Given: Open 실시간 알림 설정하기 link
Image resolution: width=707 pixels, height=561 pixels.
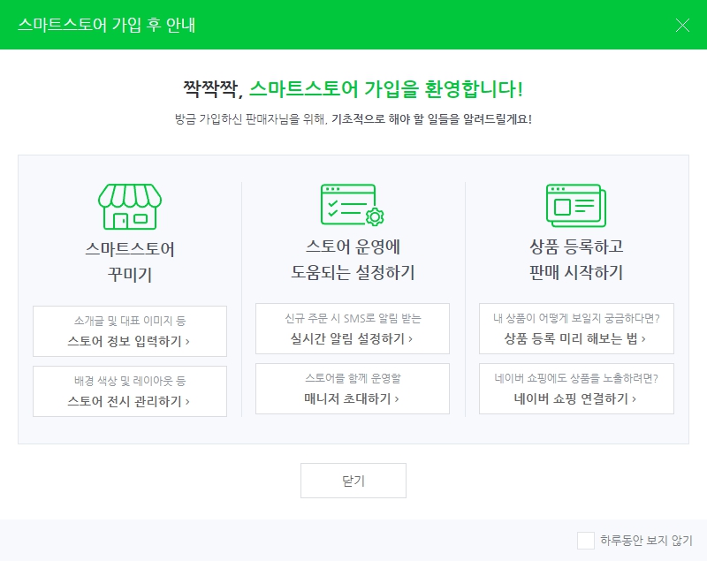Looking at the screenshot, I should click(353, 329).
